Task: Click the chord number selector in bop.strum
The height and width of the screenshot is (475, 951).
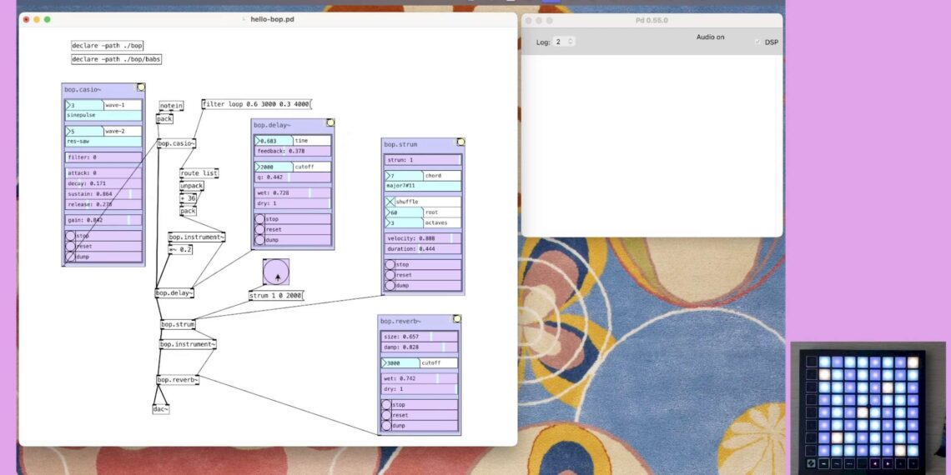Action: [404, 176]
